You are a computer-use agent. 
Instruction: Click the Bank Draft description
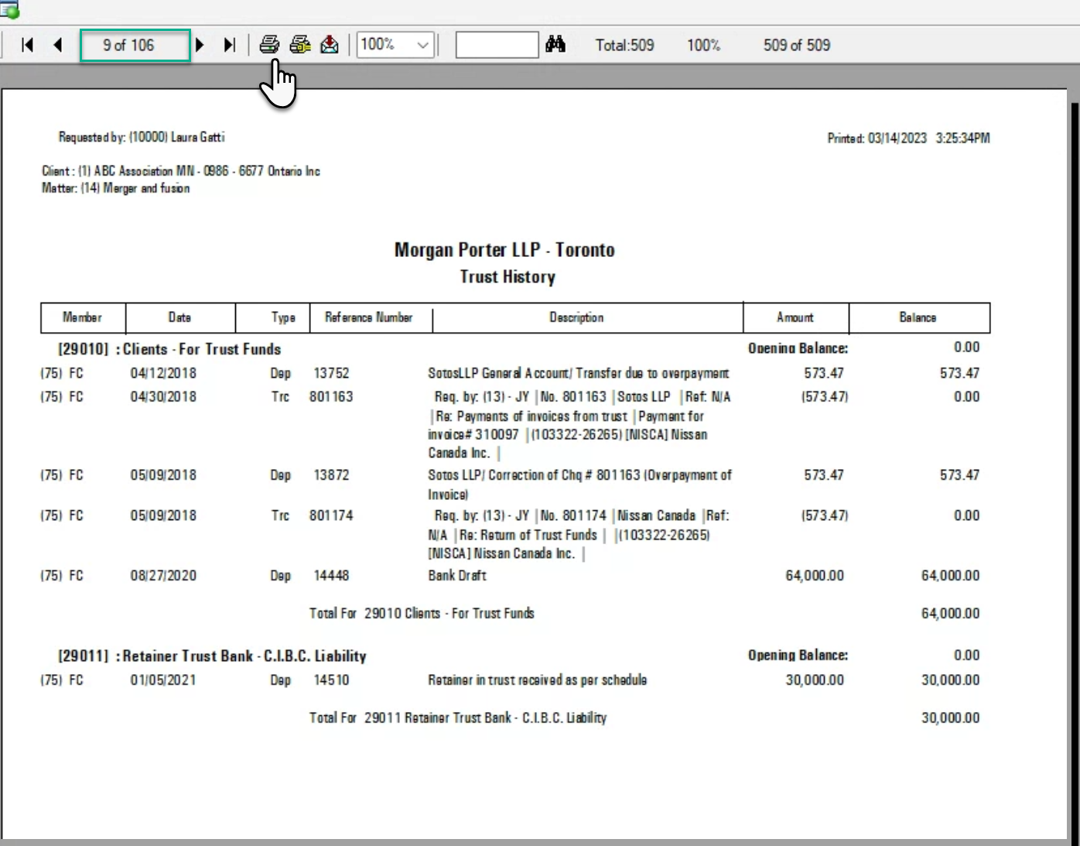[x=457, y=576]
